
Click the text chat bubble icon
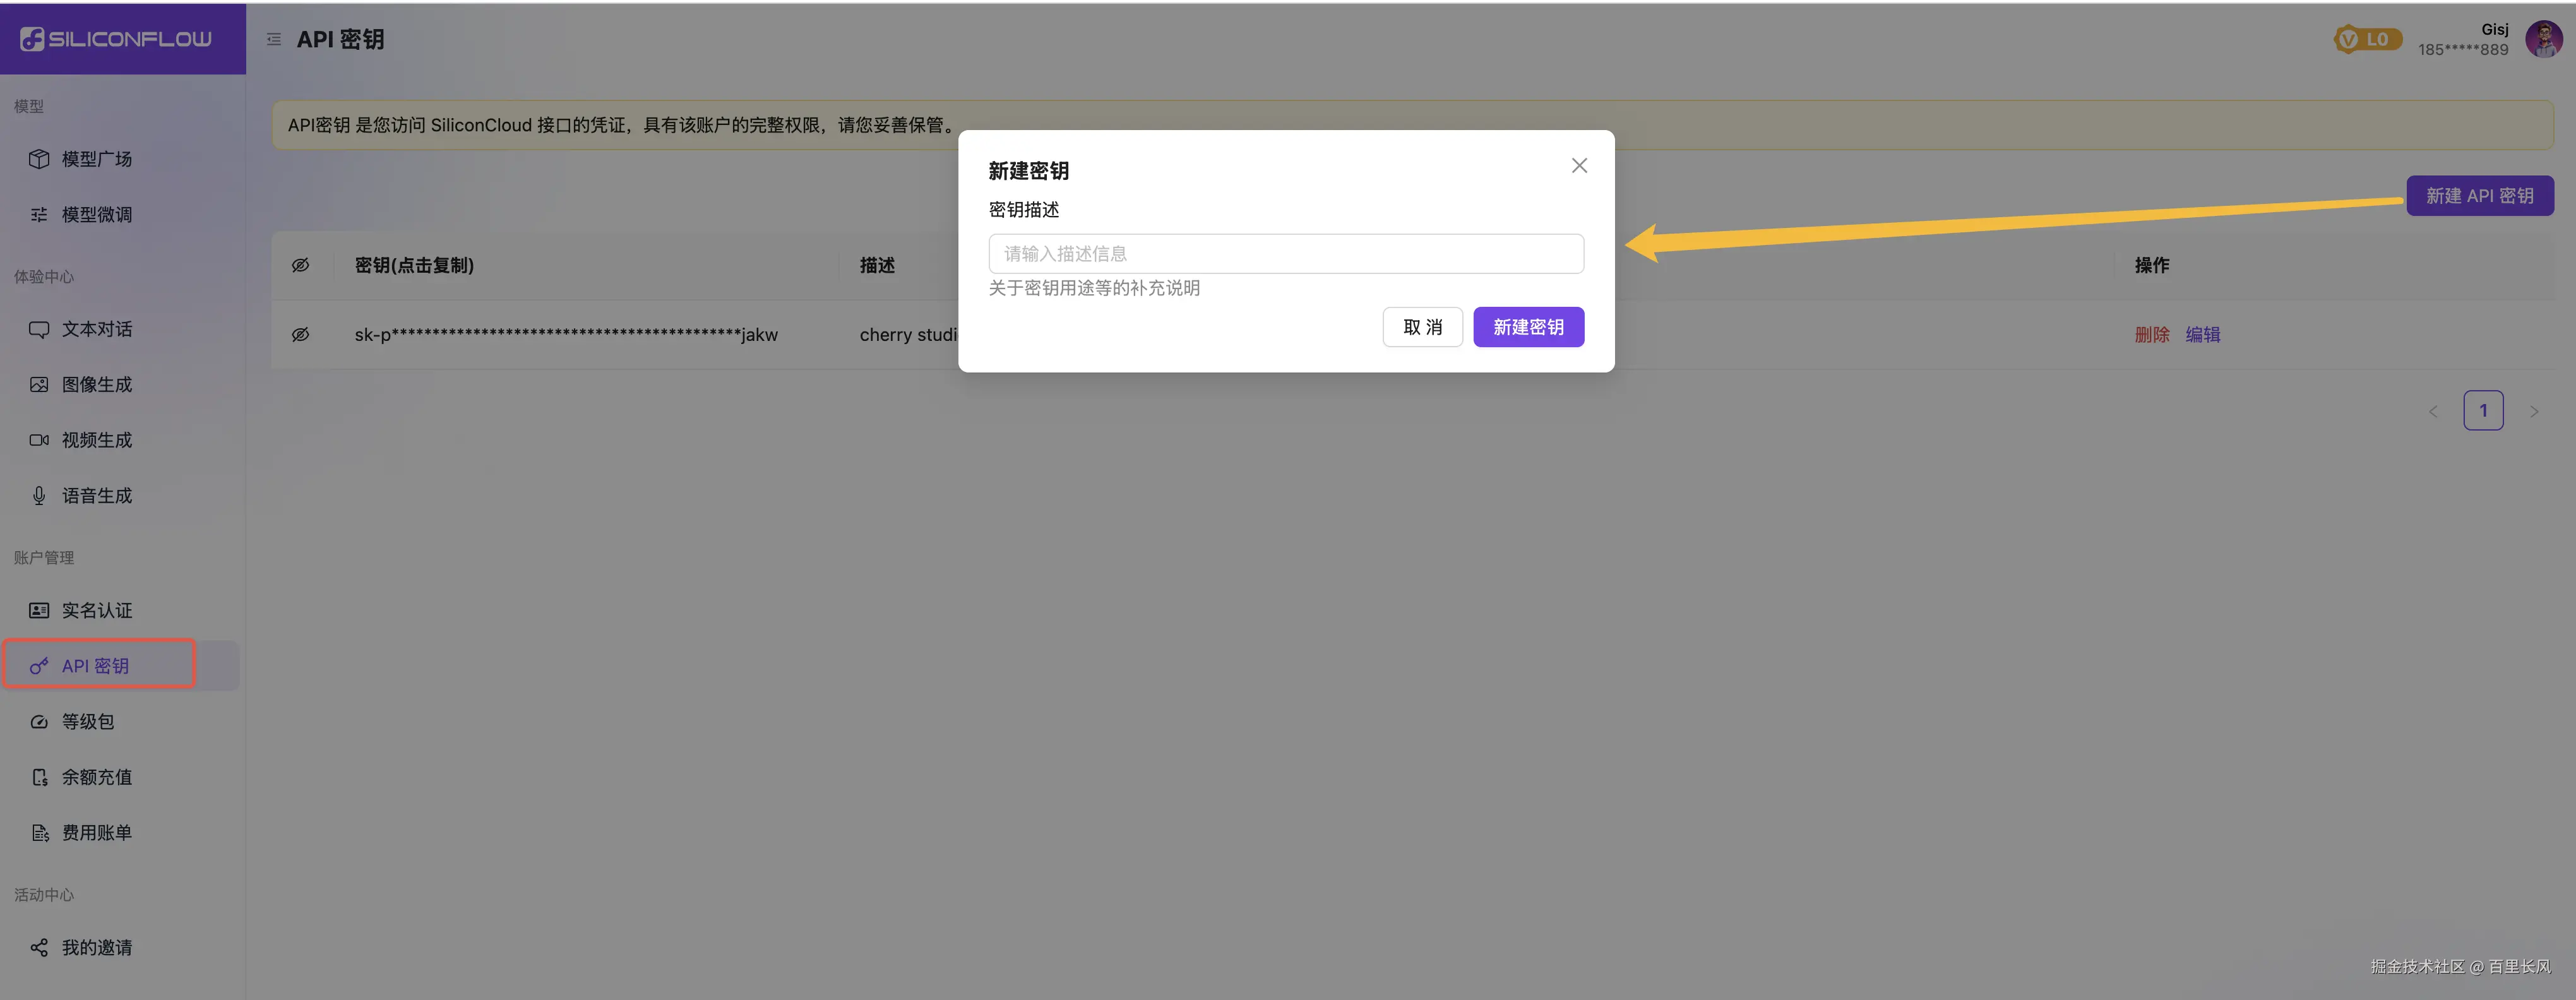pyautogui.click(x=39, y=330)
